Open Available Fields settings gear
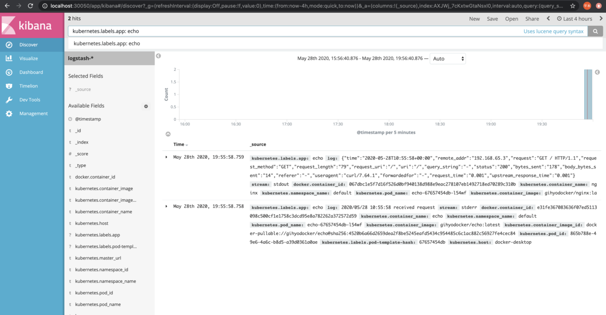The width and height of the screenshot is (606, 315). coord(146,106)
